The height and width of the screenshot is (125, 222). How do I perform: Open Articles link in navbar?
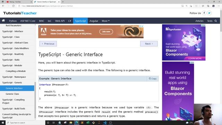(199, 21)
